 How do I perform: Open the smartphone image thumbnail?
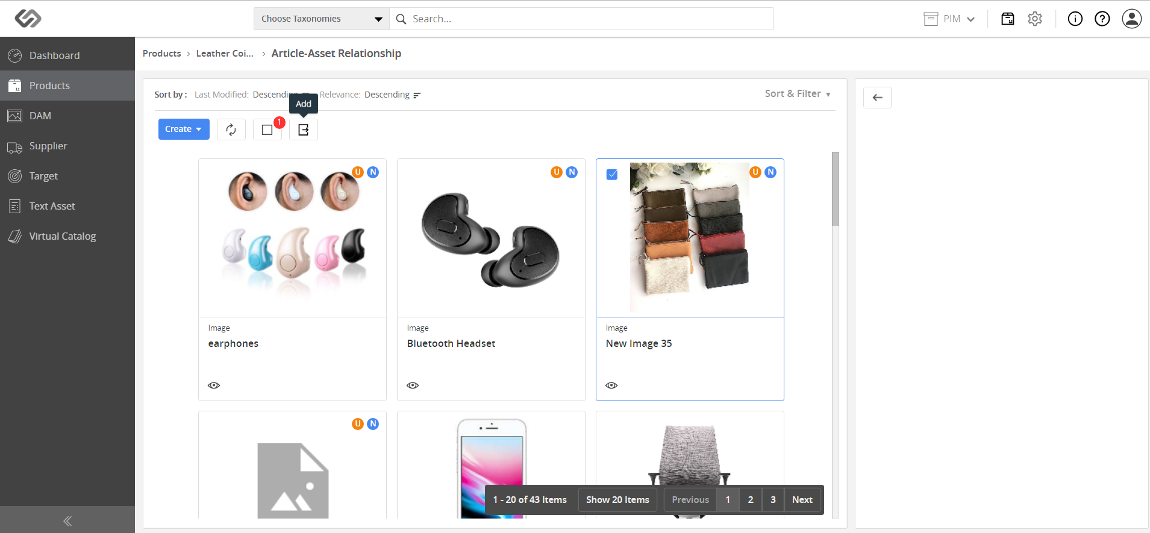coord(492,468)
